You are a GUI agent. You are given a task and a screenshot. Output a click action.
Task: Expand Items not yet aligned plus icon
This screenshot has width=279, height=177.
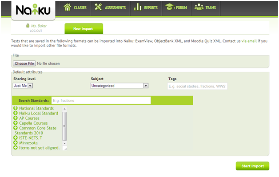[16, 148]
